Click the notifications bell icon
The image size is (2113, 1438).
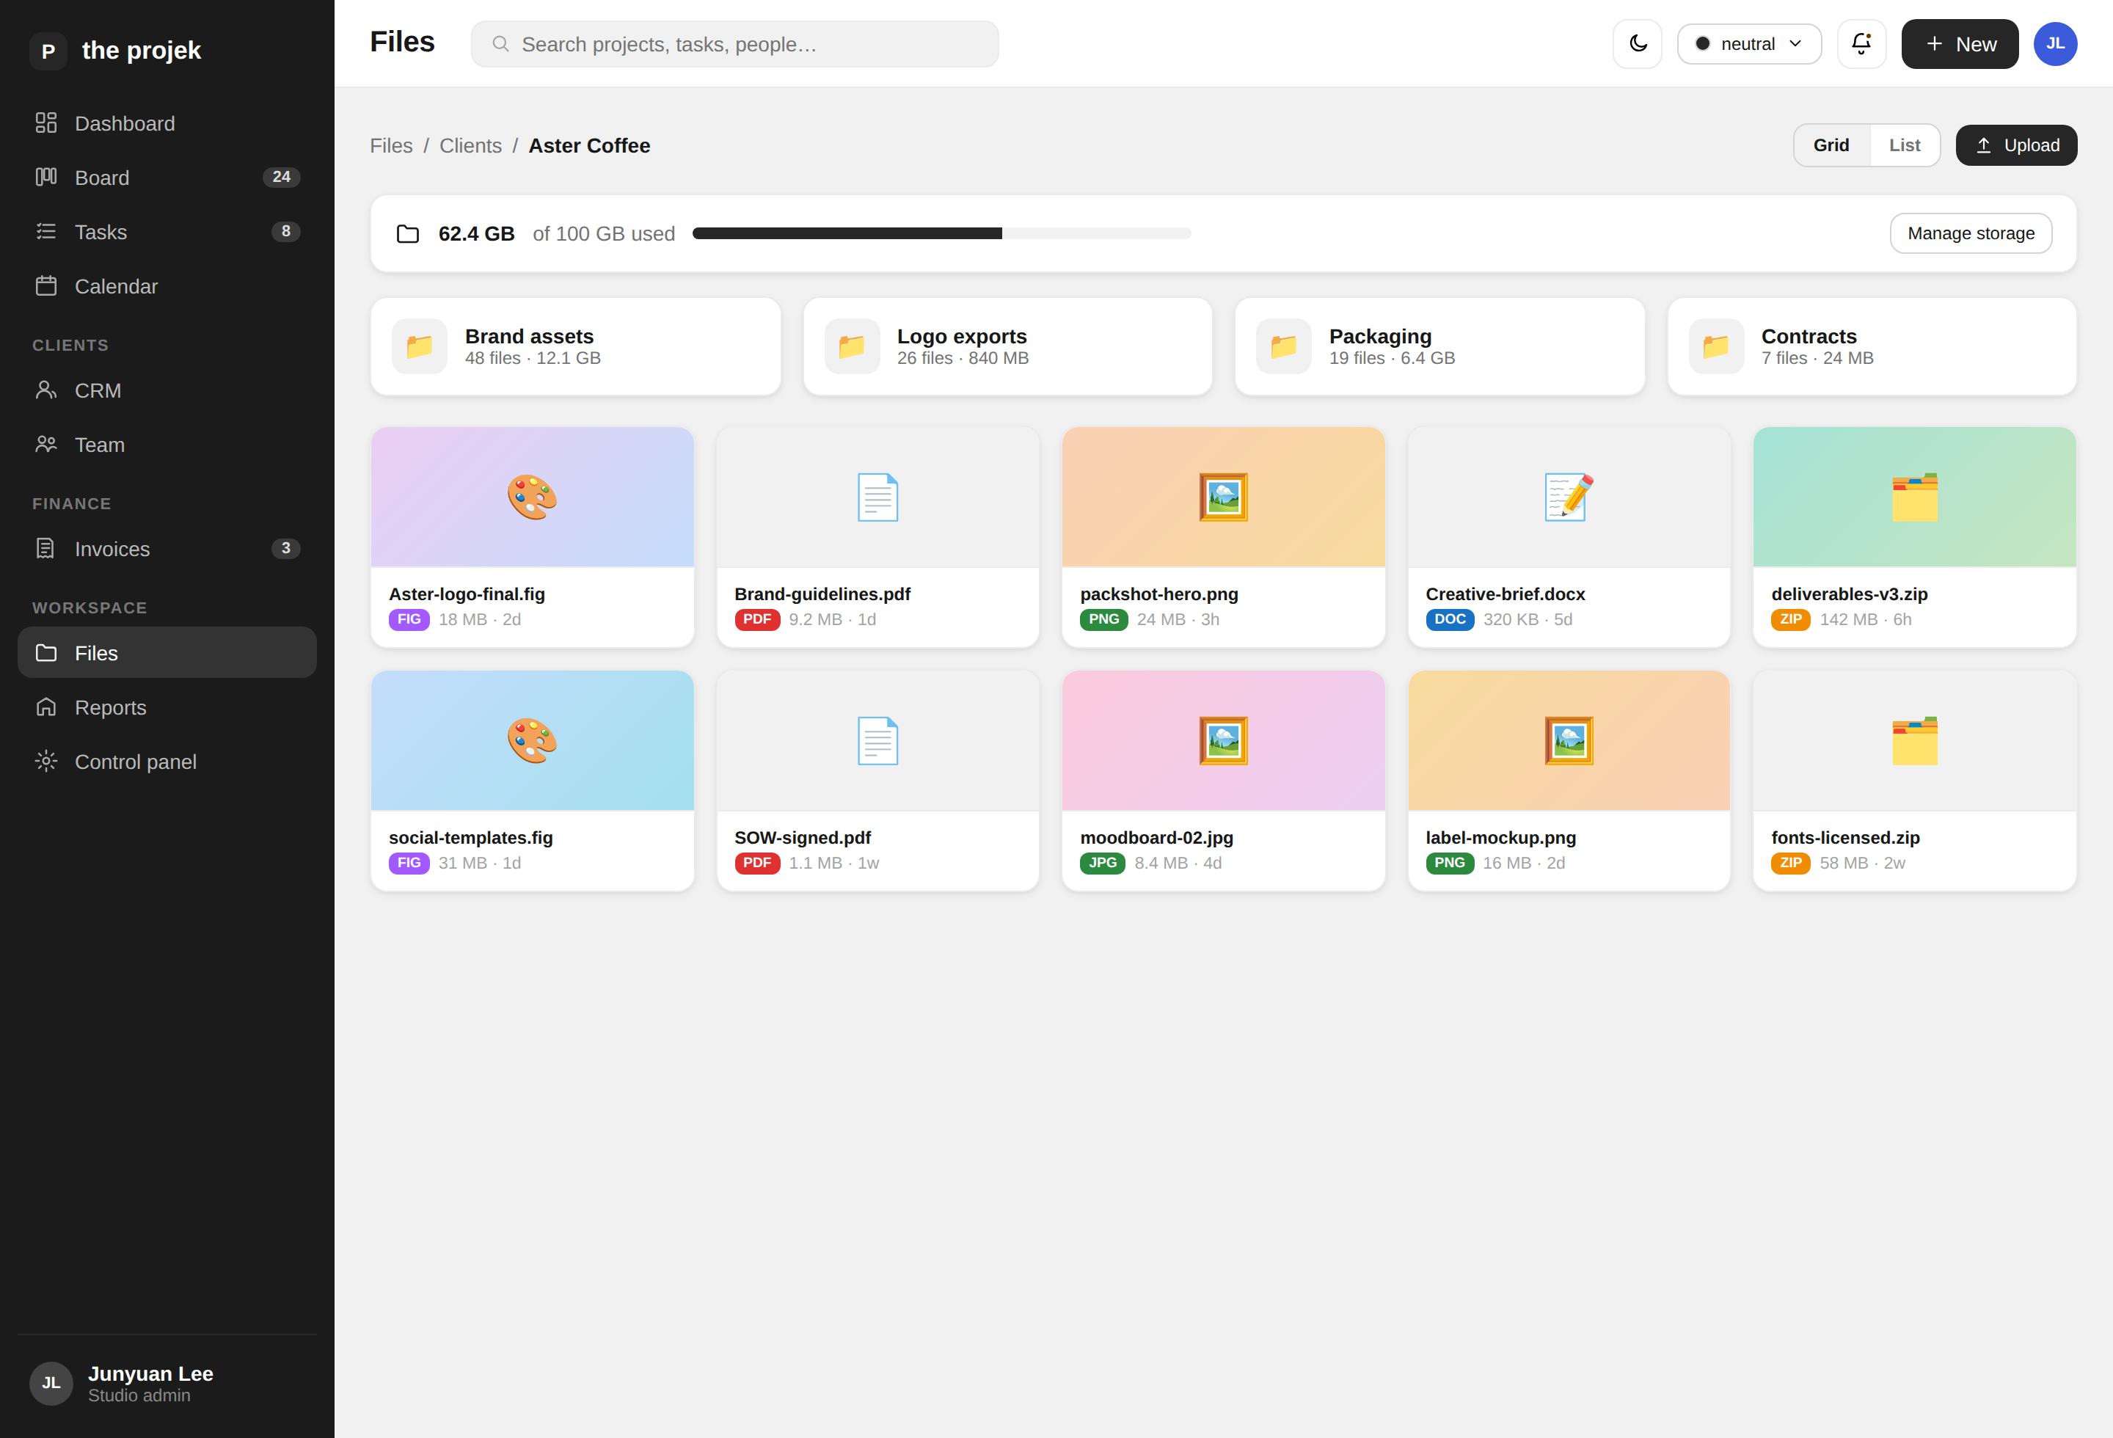pyautogui.click(x=1861, y=43)
